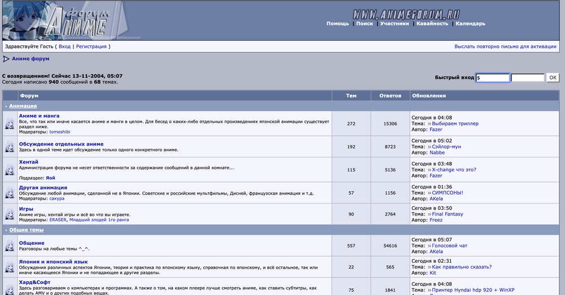Click the status icon next to Хентай forum

coord(10,170)
